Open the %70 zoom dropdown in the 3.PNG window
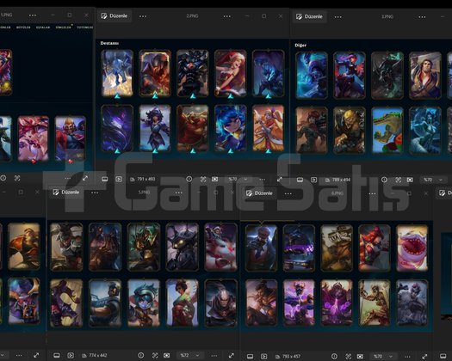Viewport: 452px width, 361px height. click(433, 180)
